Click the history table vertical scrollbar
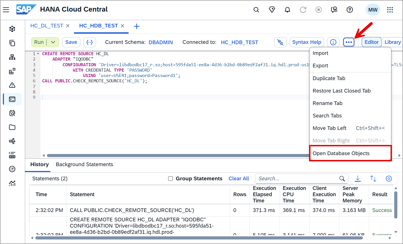Screen dimensions: 403x244 click(x=396, y=205)
